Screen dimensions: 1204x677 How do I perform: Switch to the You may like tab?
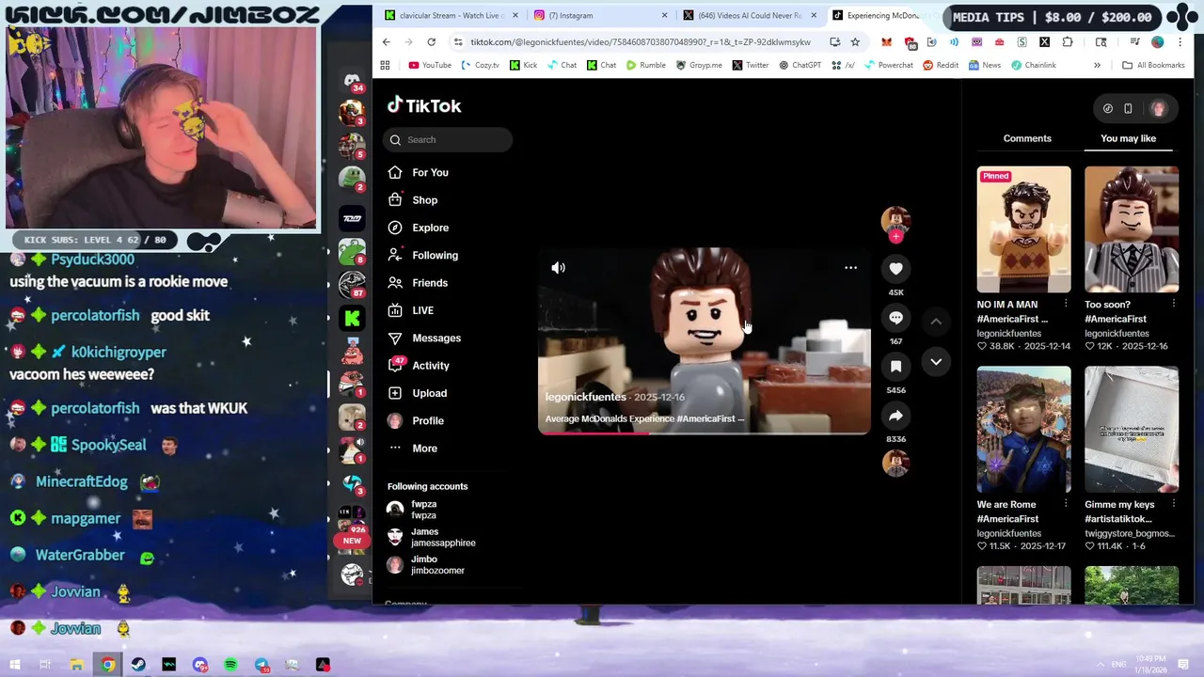(1128, 138)
